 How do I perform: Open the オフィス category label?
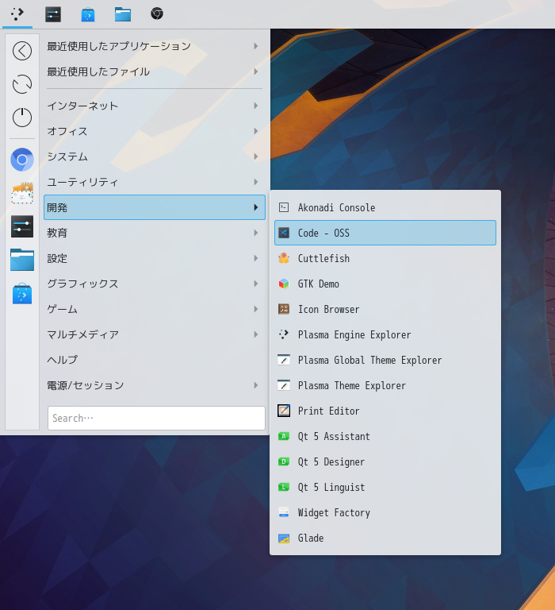pos(67,131)
